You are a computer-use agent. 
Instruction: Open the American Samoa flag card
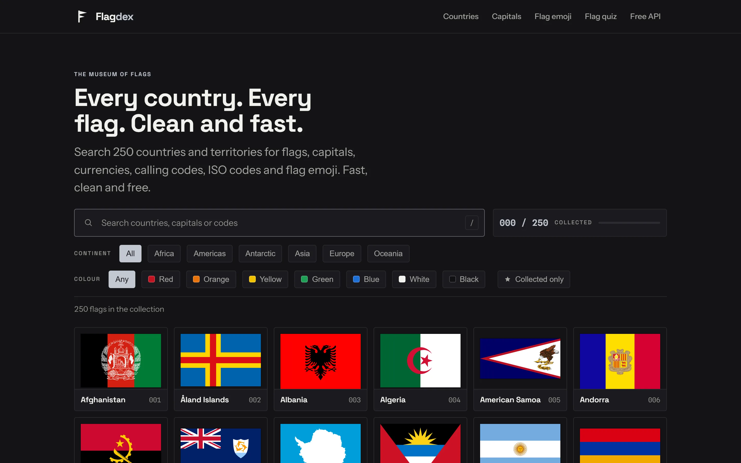click(x=520, y=369)
